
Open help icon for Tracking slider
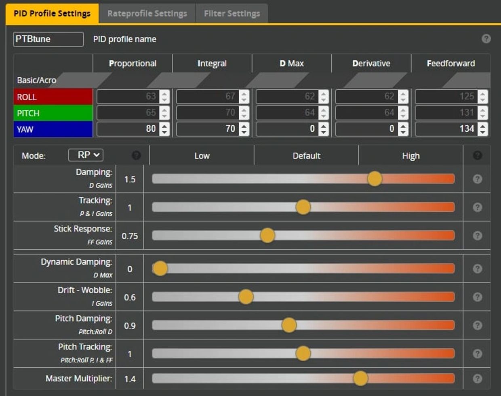click(x=477, y=207)
